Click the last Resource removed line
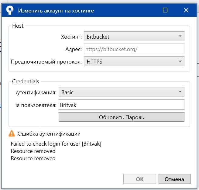This screenshot has width=199, height=190. [x=33, y=158]
